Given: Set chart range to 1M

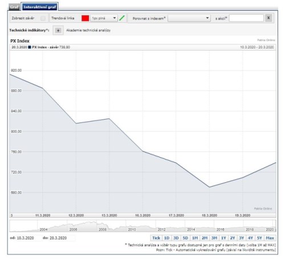Looking at the screenshot, I should click(195, 238).
